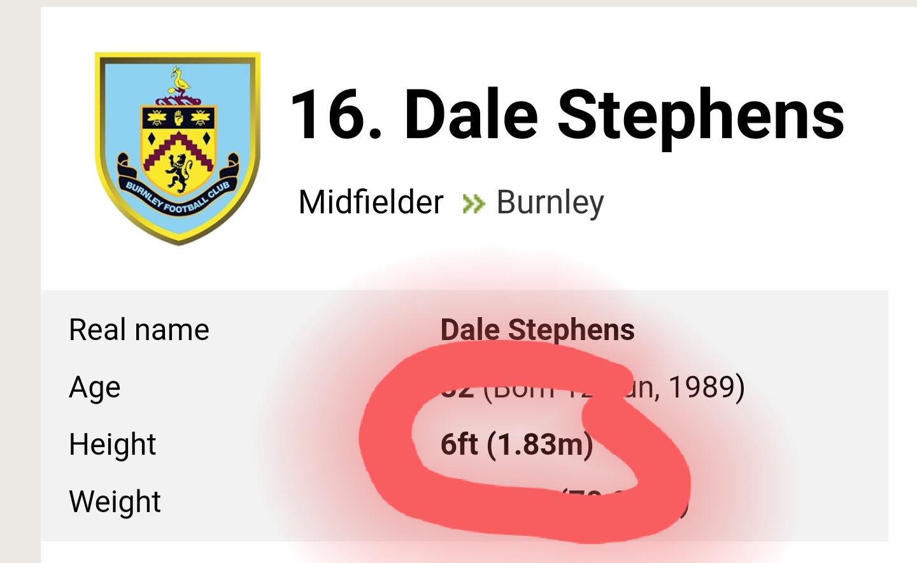Select the bold Dale Stephens real name value
This screenshot has width=917, height=563.
537,330
